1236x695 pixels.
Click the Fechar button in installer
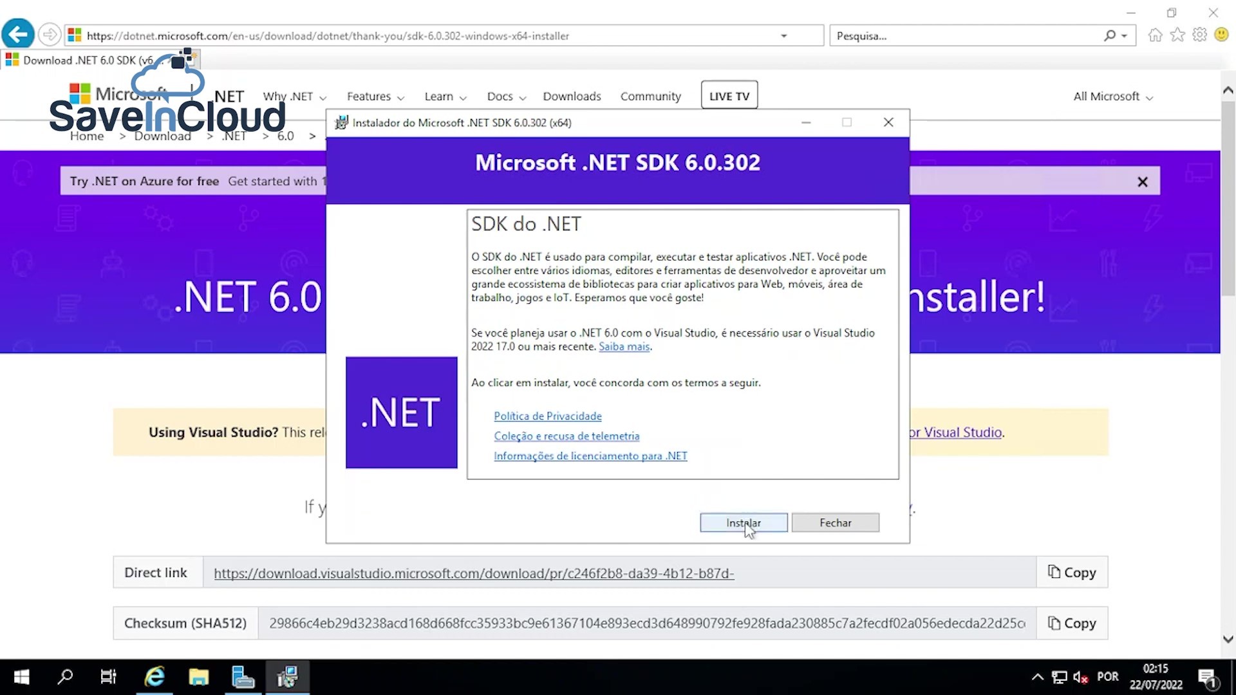coord(835,523)
